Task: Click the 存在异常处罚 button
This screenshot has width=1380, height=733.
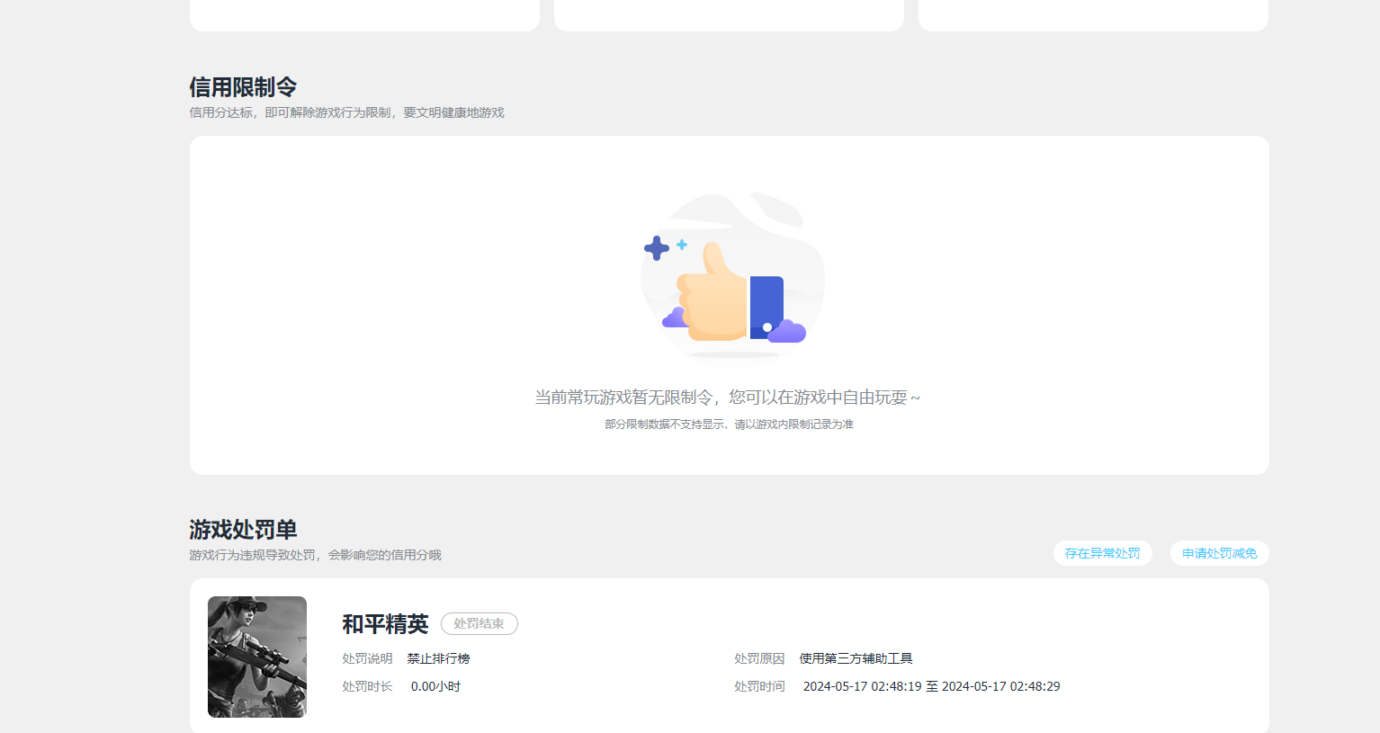Action: [1103, 552]
